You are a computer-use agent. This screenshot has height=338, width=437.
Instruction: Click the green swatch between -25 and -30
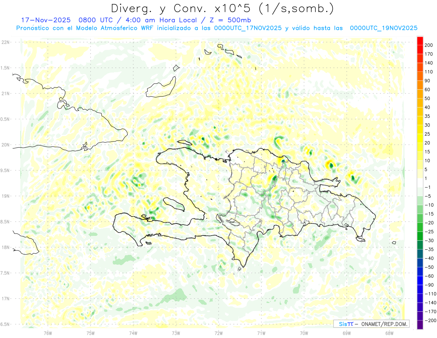[x=420, y=236]
